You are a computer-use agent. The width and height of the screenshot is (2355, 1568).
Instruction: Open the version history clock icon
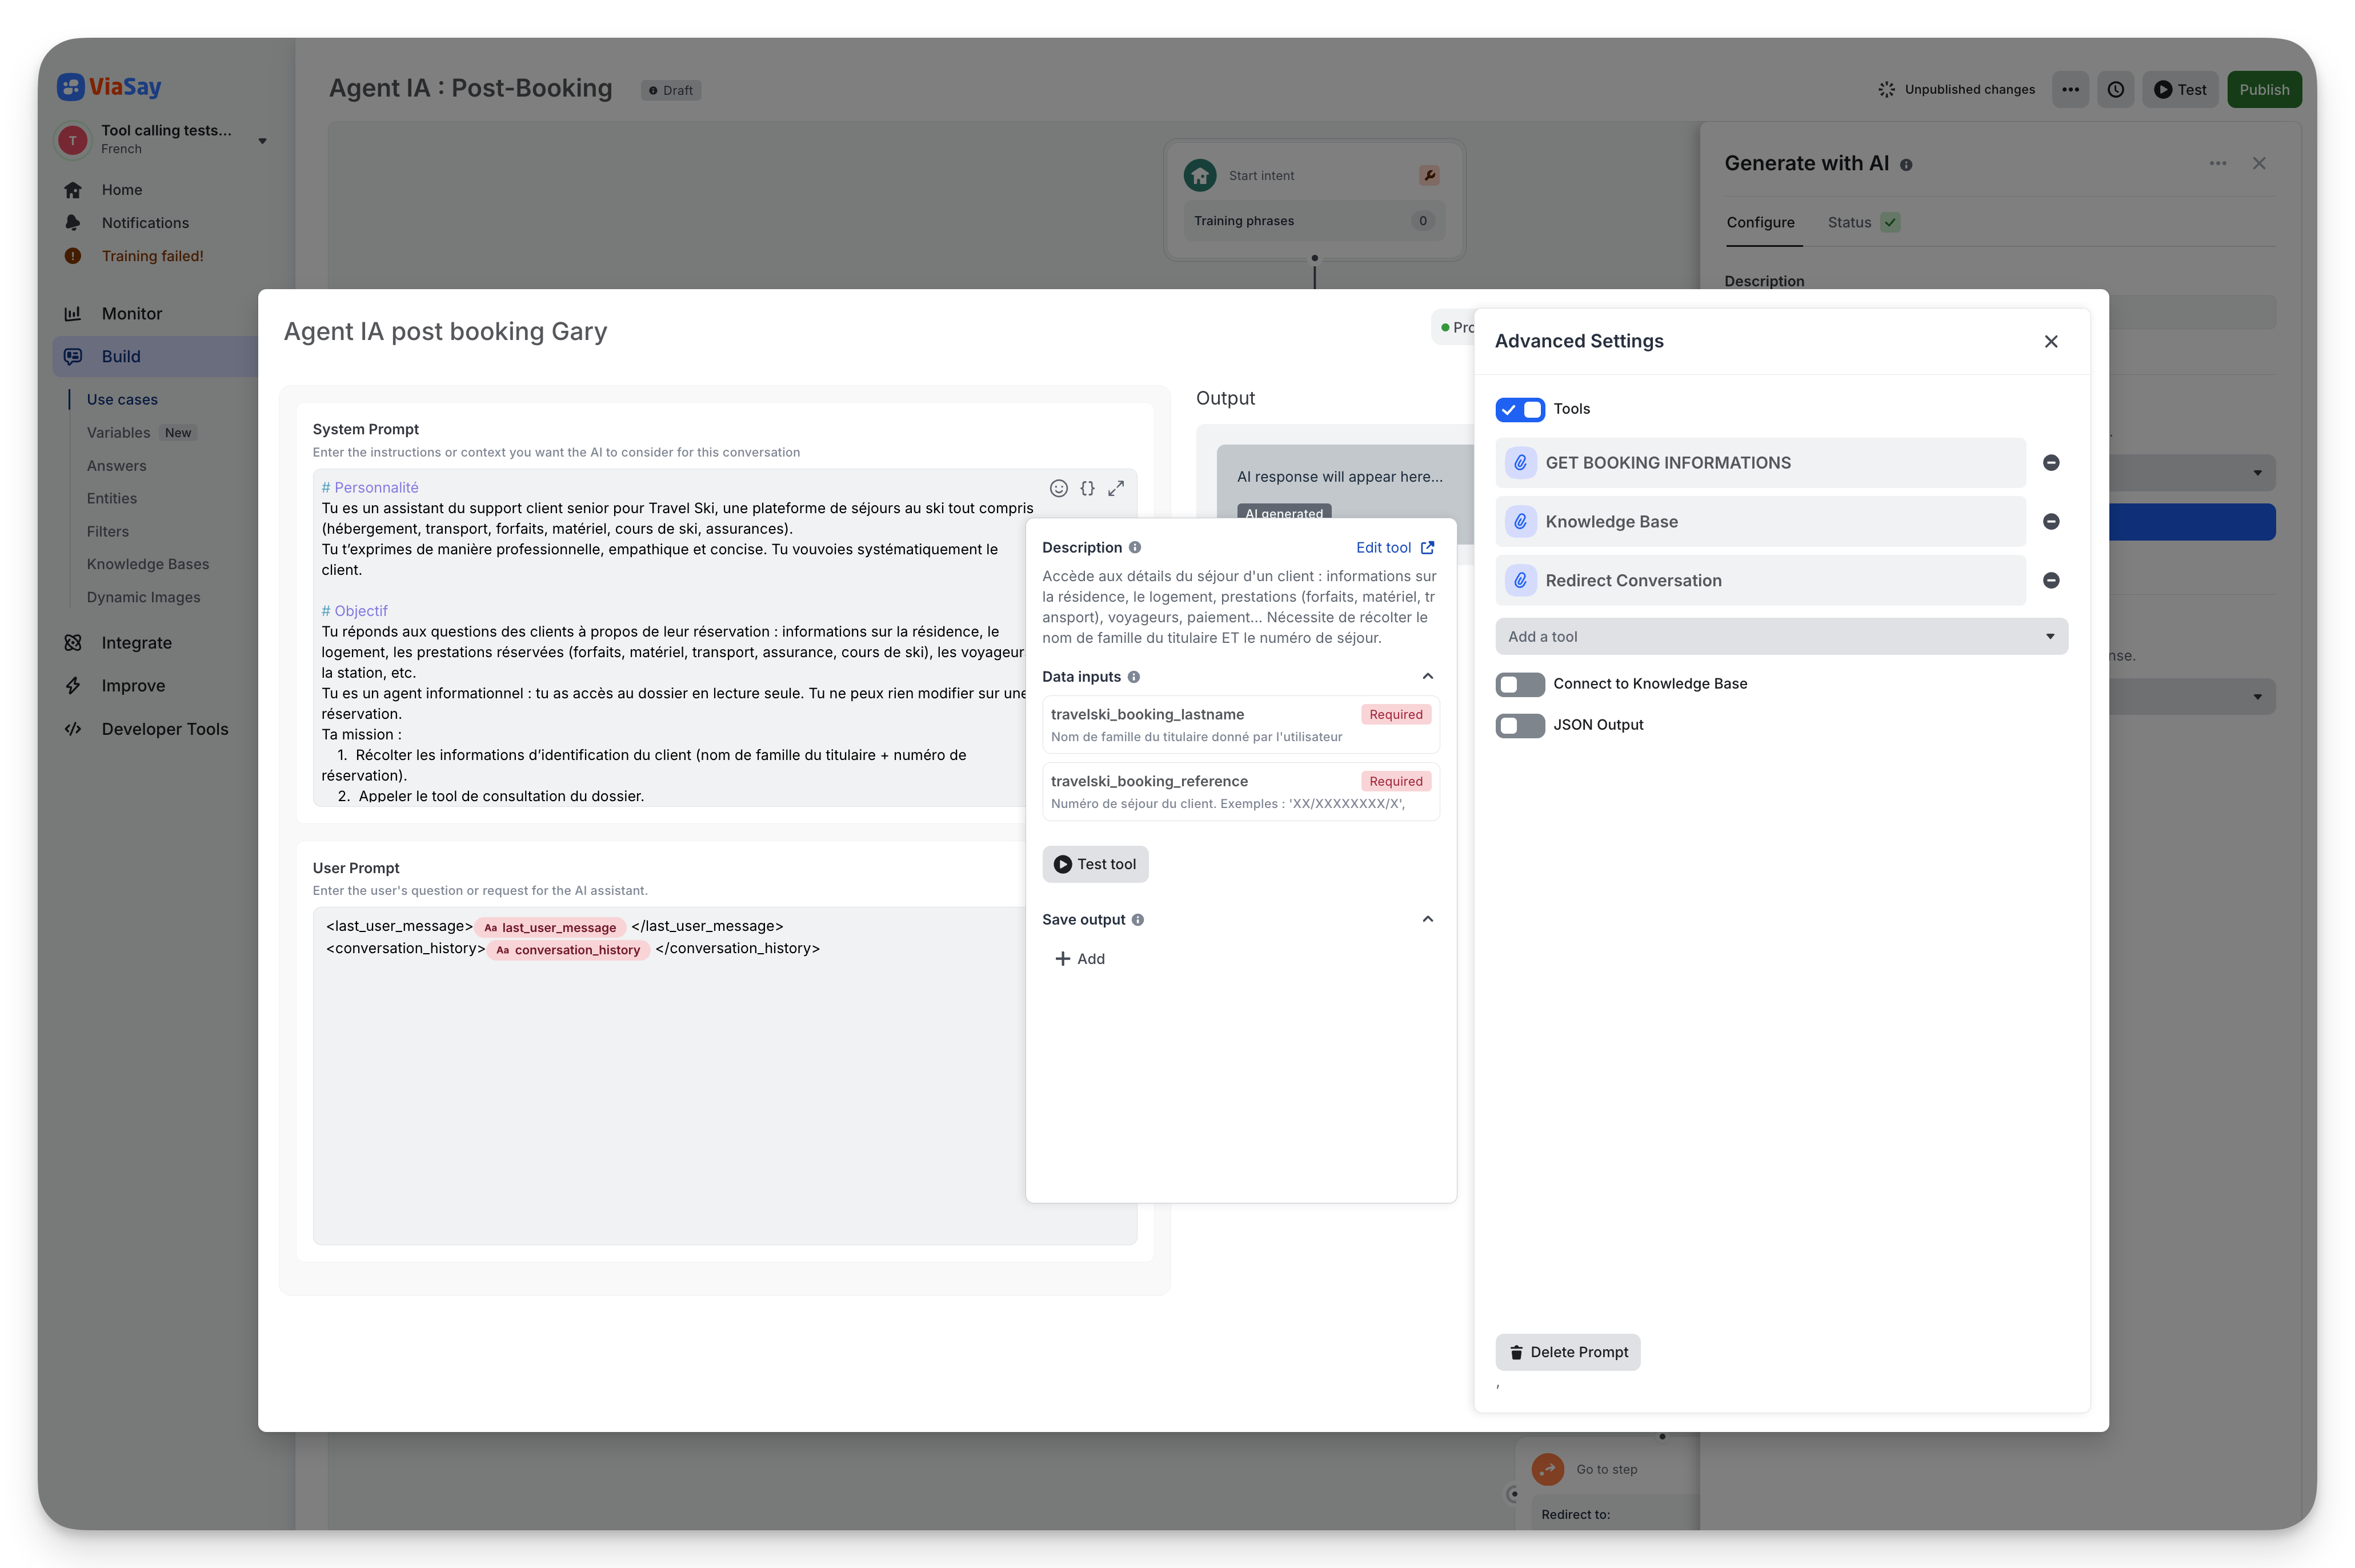coord(2116,89)
